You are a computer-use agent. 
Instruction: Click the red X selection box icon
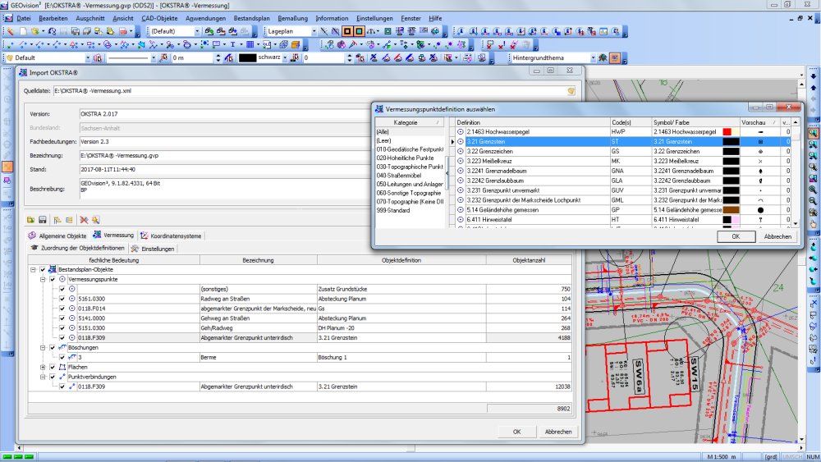point(490,44)
